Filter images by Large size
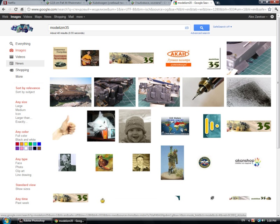 (19, 106)
